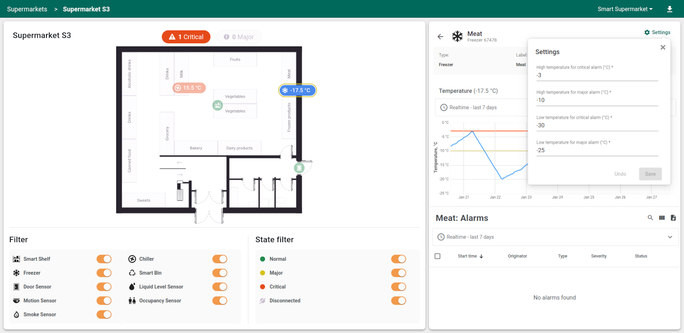Disable the Smoke Sensor filter
The width and height of the screenshot is (684, 333).
coord(104,314)
